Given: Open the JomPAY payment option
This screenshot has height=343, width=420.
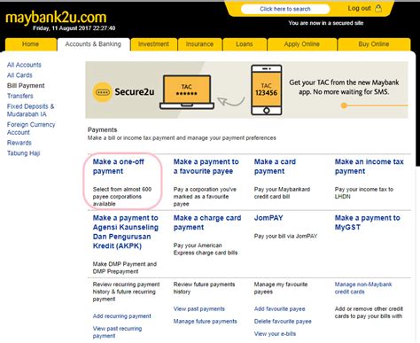Looking at the screenshot, I should (x=268, y=218).
